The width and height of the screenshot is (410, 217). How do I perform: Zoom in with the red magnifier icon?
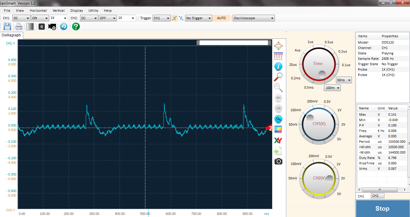pos(278,77)
